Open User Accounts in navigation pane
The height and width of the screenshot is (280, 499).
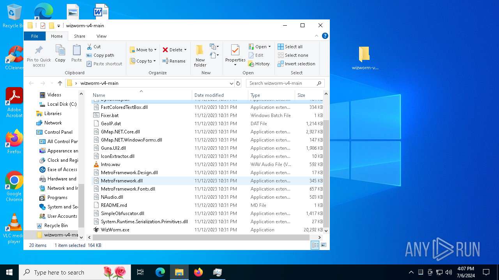(x=58, y=216)
